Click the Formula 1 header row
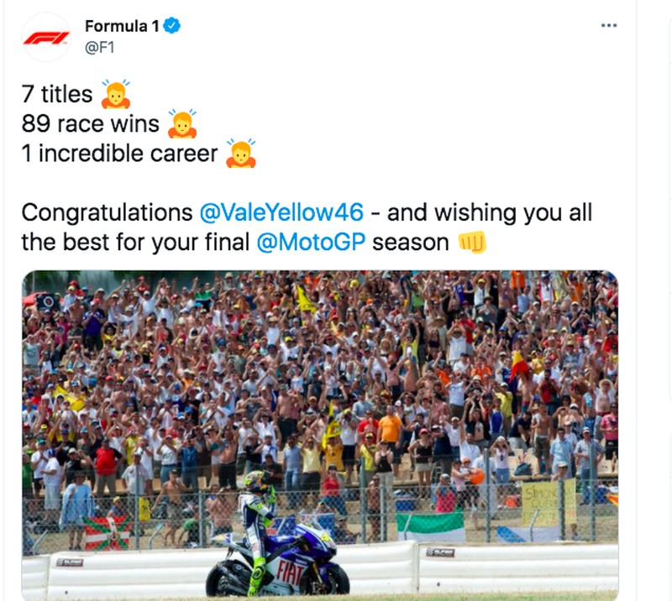 (252, 34)
